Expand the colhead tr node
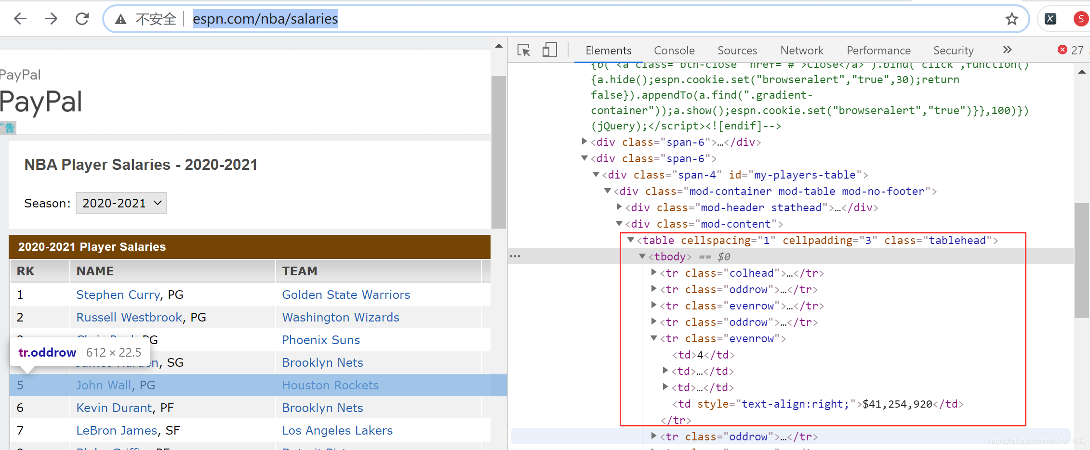 654,272
